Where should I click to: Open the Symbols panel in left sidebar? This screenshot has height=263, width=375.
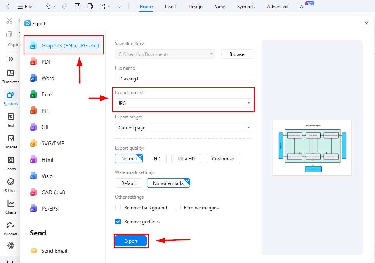coord(10,97)
